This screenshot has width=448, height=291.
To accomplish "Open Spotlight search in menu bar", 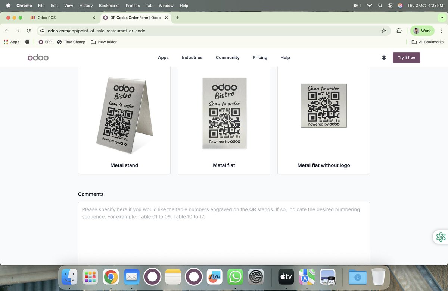I will click(380, 6).
